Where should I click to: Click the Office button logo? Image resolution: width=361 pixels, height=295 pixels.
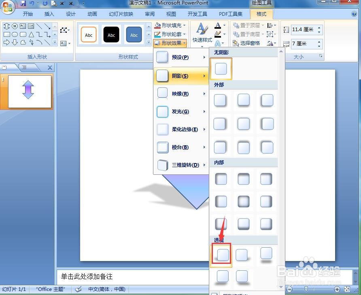(8, 7)
